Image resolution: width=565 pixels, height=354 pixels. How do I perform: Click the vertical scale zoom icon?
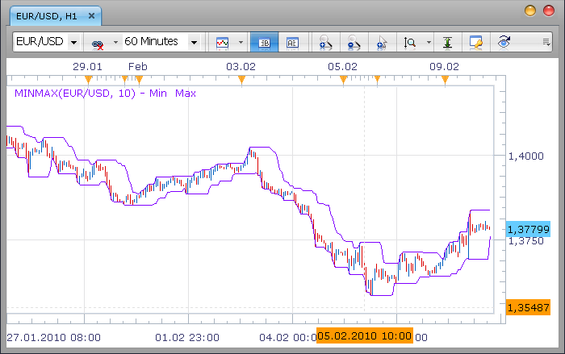(x=410, y=43)
